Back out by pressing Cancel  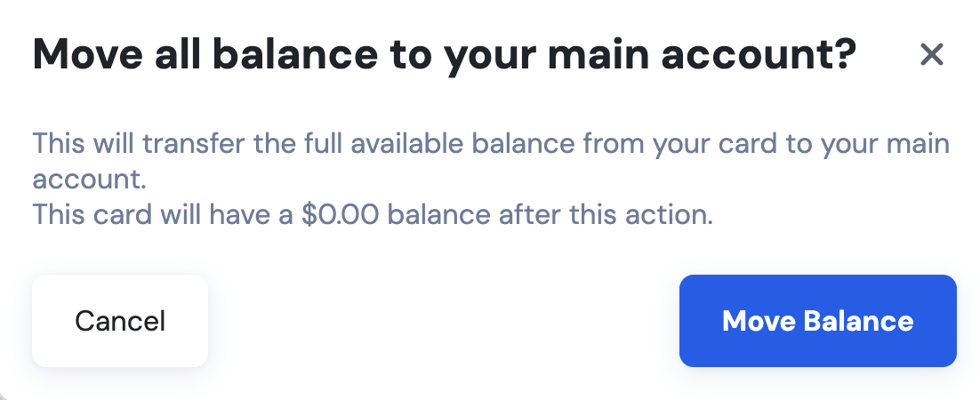120,321
